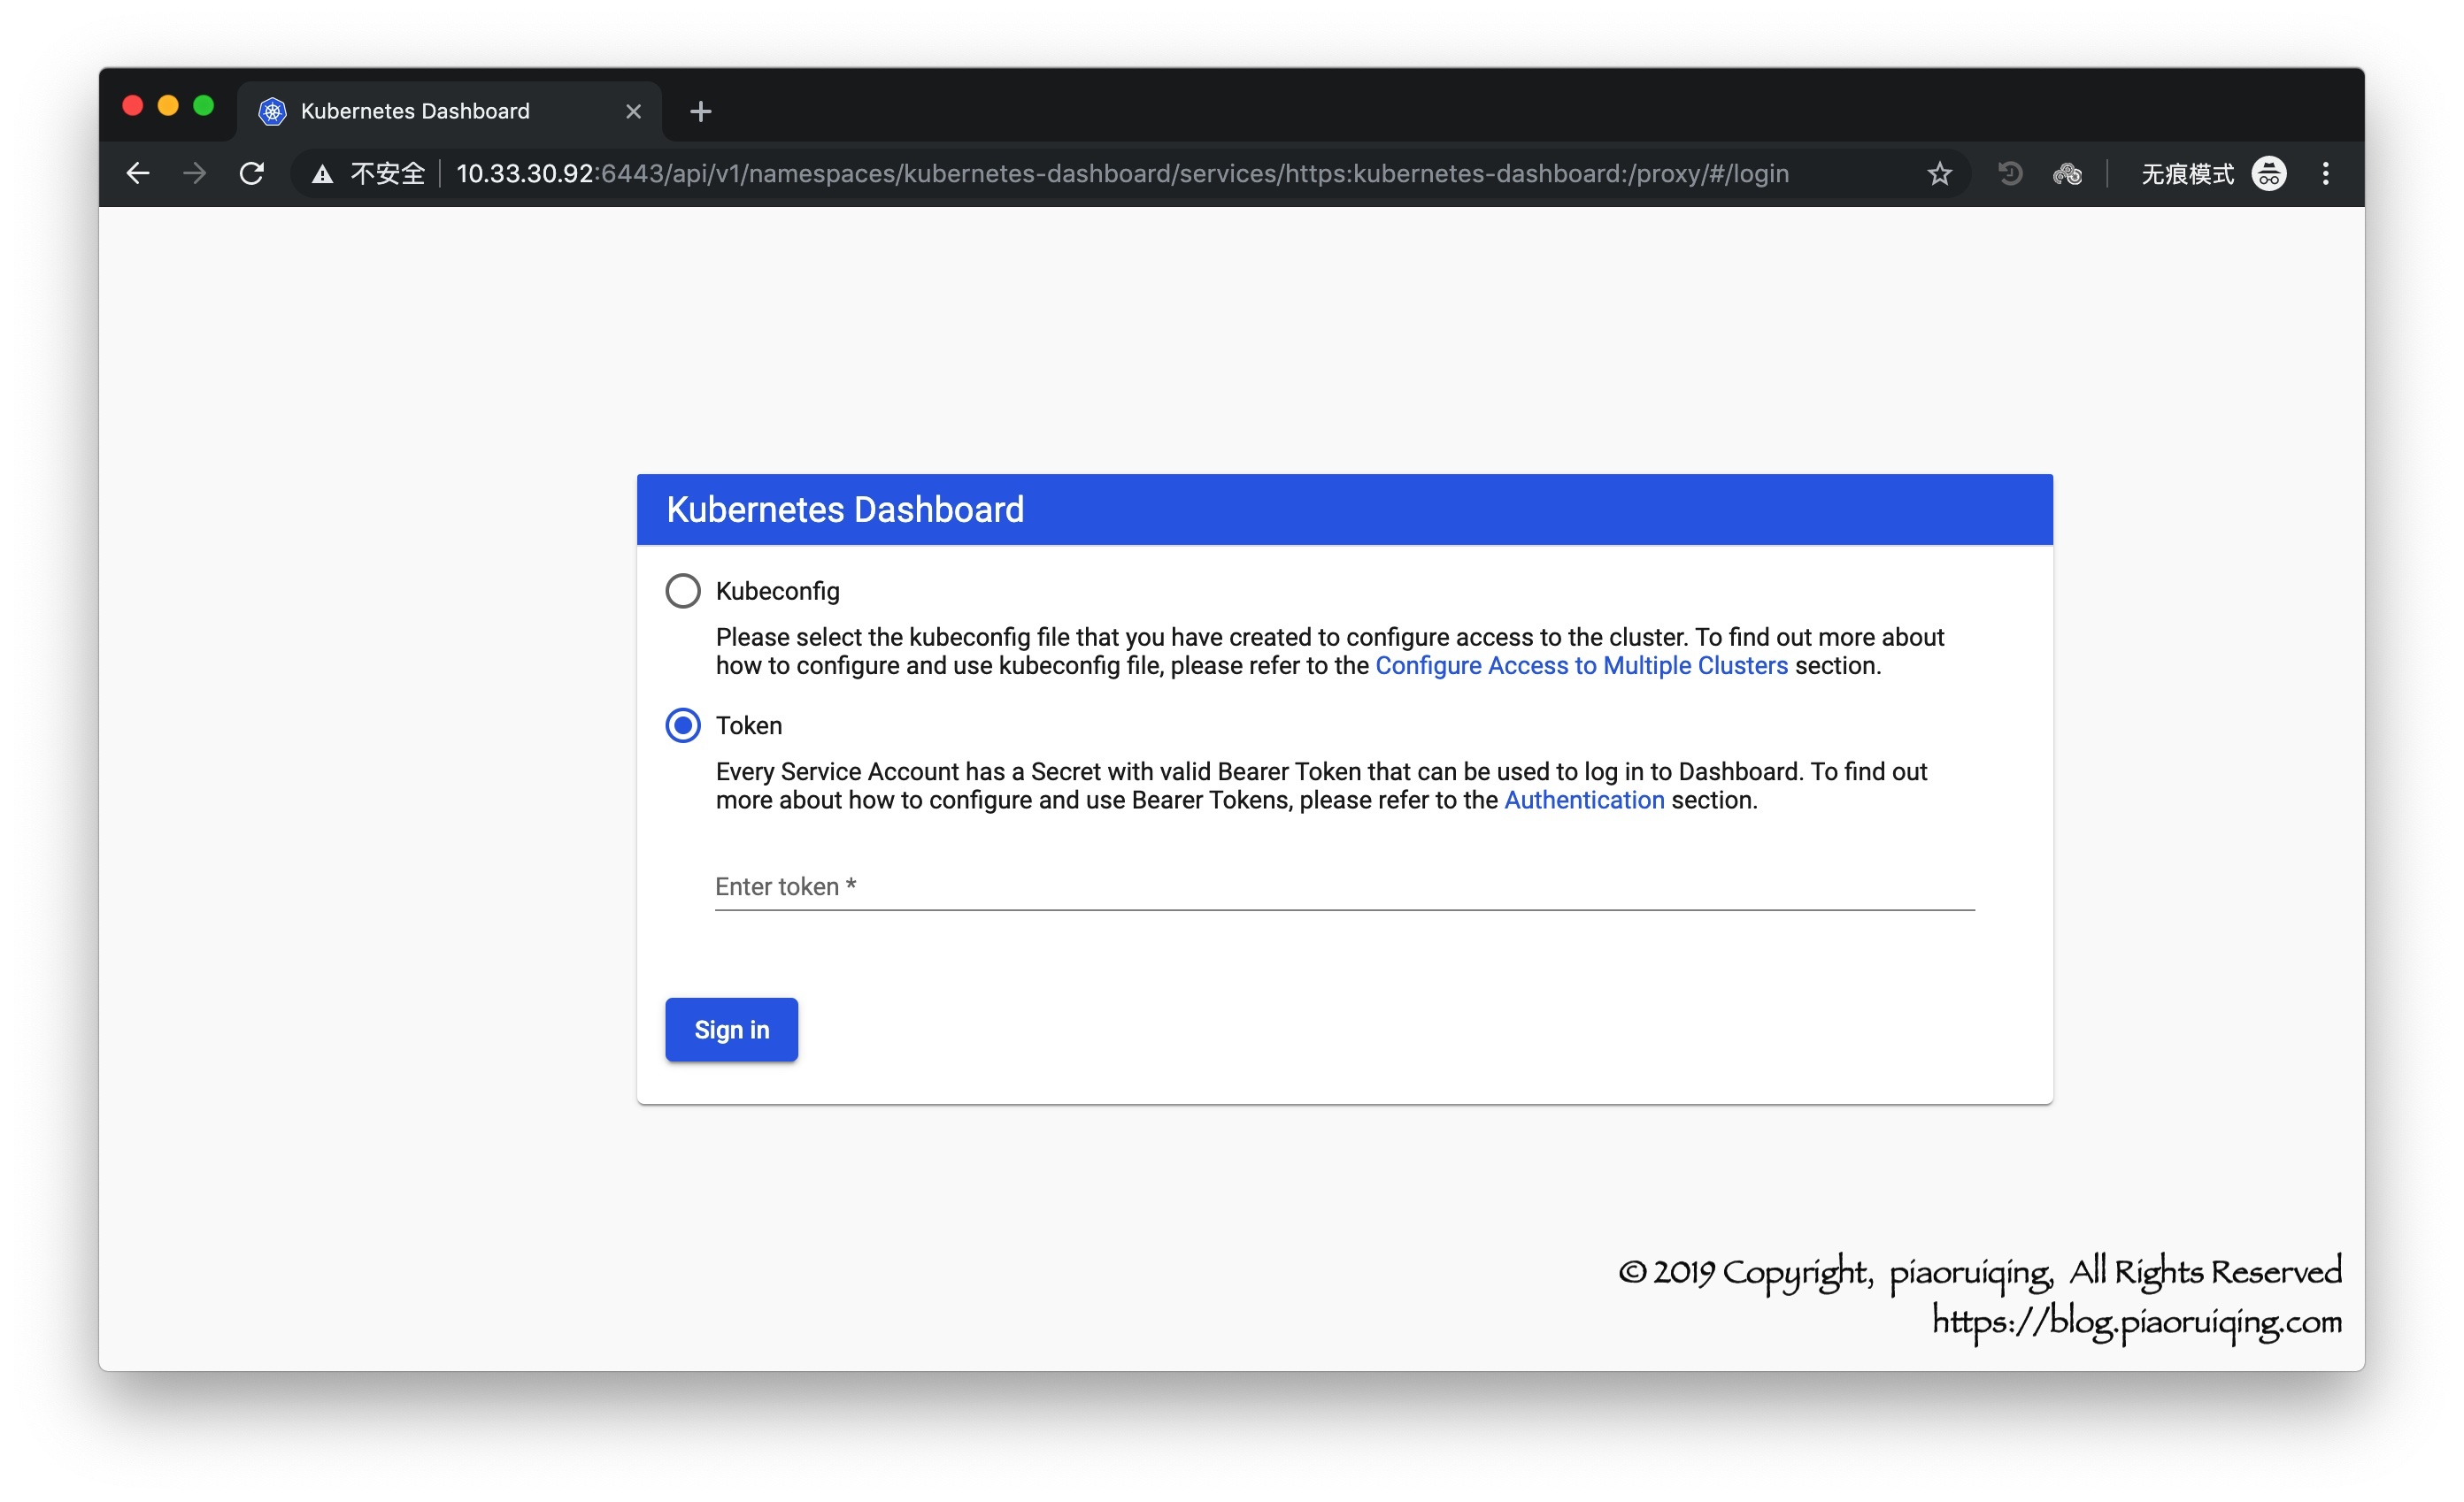Click the cloud extension icon in toolbar
2464x1502 pixels.
pyautogui.click(x=2067, y=174)
